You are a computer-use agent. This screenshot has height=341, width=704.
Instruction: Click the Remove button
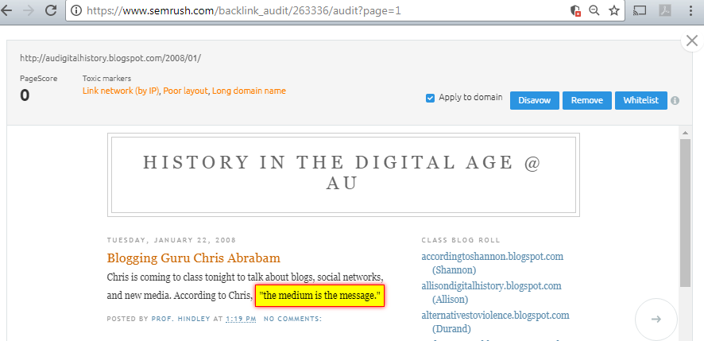[x=586, y=101]
